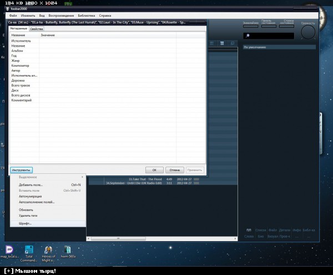The width and height of the screenshot is (333, 275).
Task: Select the По умолчанию playlist entry
Action: (279, 47)
